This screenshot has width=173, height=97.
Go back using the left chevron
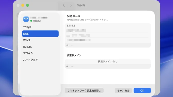(x=64, y=5)
